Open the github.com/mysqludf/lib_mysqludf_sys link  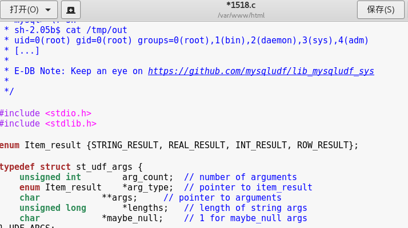(x=261, y=71)
